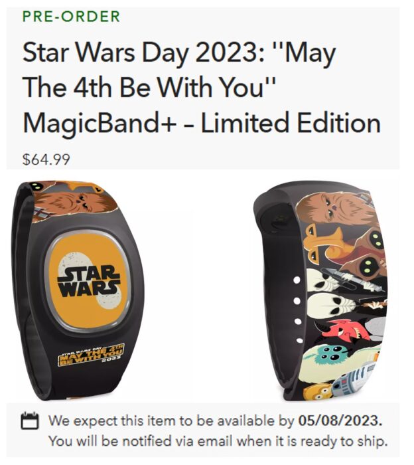Open the strap-view MagicBand+ image

point(321,291)
